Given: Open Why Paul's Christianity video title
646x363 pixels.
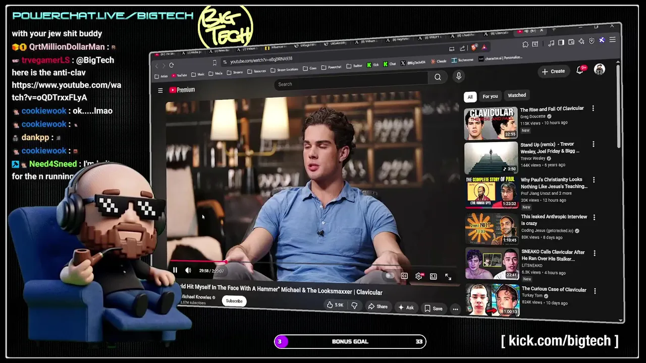Looking at the screenshot, I should pos(554,183).
